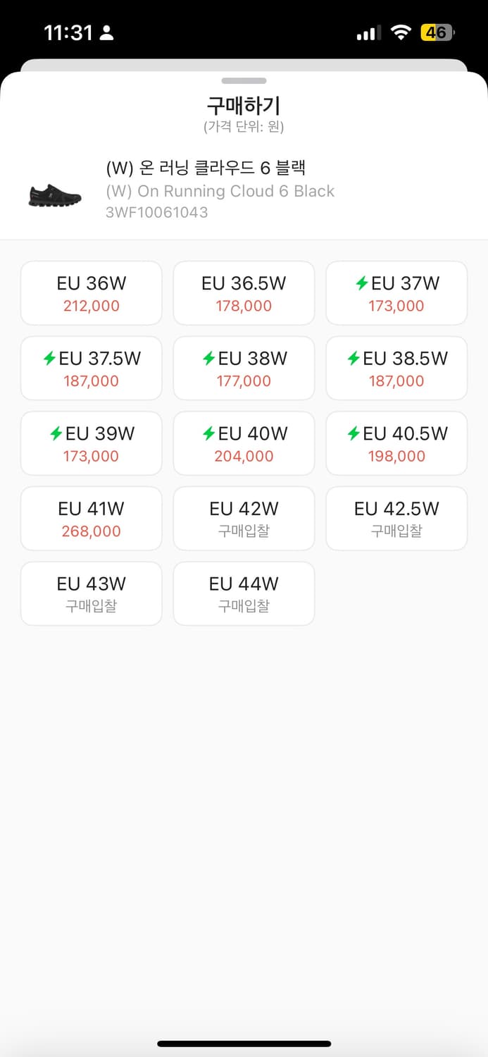Tap the lightning icon beside EU 37.5W
This screenshot has width=488, height=1057.
[x=49, y=359]
